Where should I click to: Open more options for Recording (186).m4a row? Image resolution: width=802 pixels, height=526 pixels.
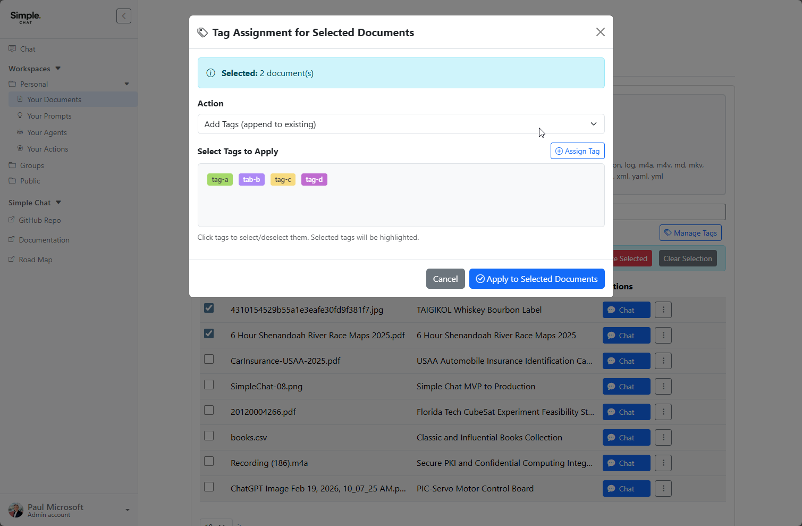[663, 463]
